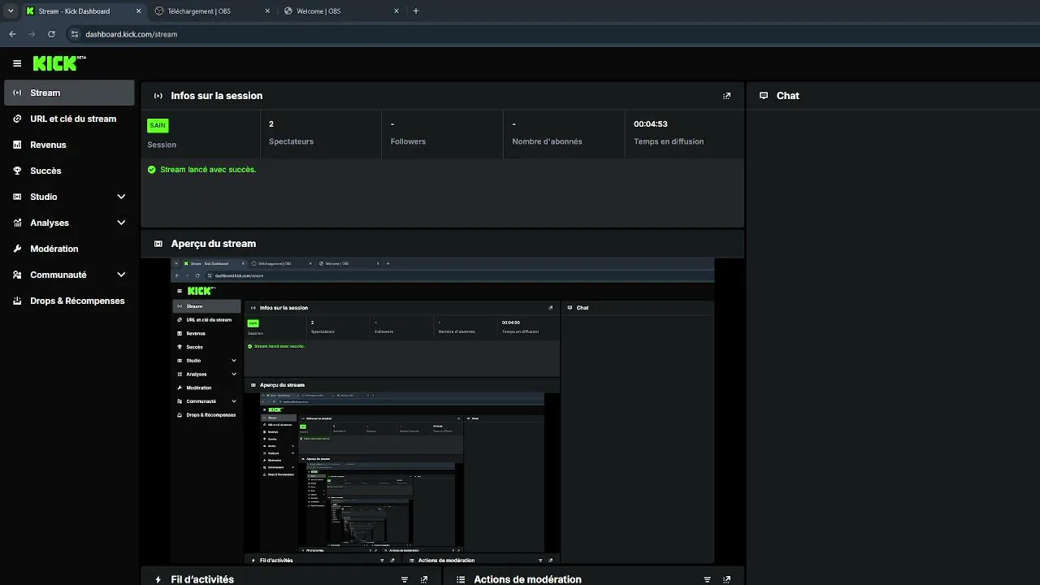Open the Succès page

pyautogui.click(x=69, y=171)
